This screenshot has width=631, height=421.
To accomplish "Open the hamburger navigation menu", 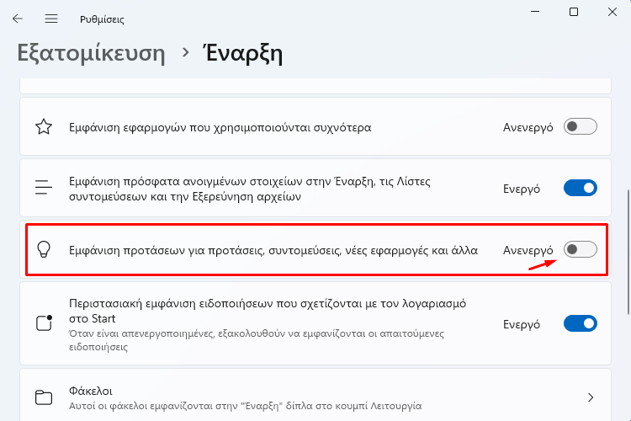I will (x=51, y=19).
